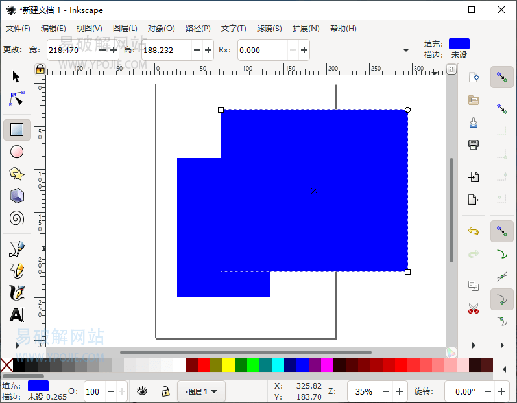Image resolution: width=517 pixels, height=403 pixels.
Task: Pick the red palette swatch
Action: (x=204, y=365)
